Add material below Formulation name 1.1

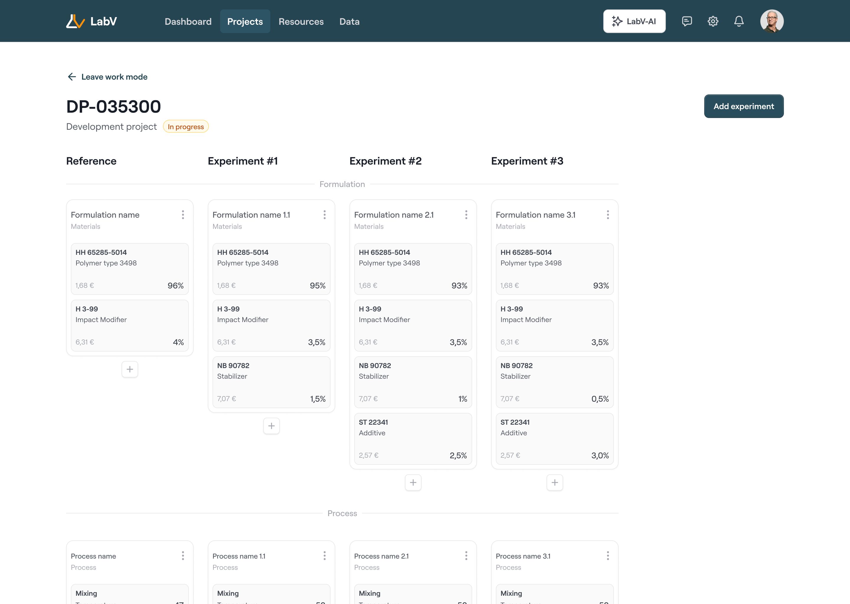271,426
